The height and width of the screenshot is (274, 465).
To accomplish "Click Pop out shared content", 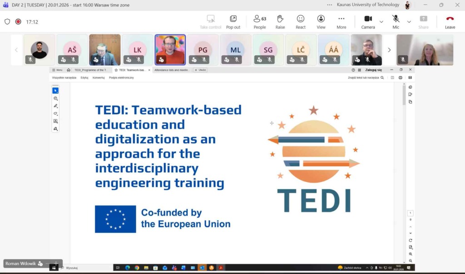I will [233, 21].
